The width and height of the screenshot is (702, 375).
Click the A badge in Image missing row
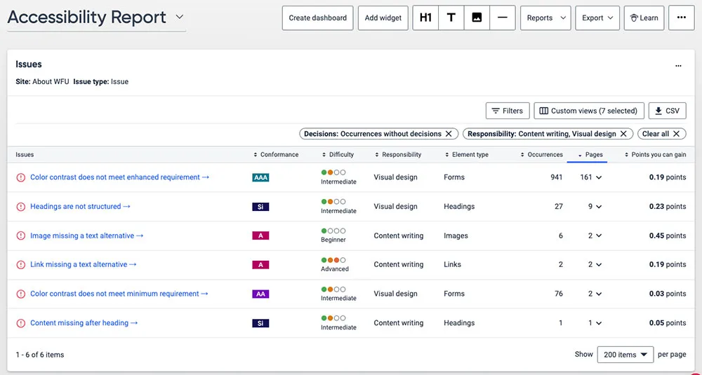[x=260, y=236]
